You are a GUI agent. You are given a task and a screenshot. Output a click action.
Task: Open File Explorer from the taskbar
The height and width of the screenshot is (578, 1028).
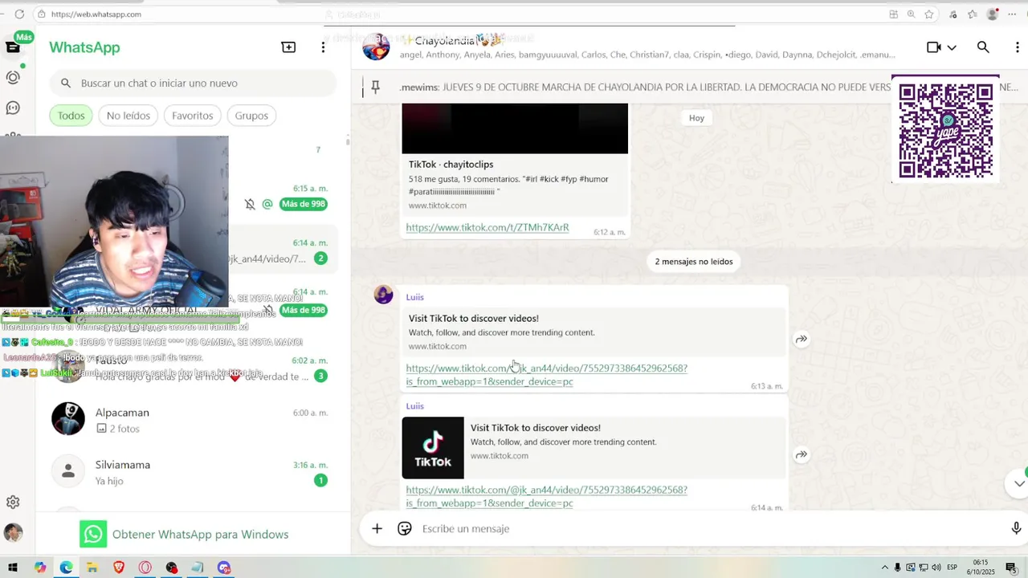click(x=92, y=568)
